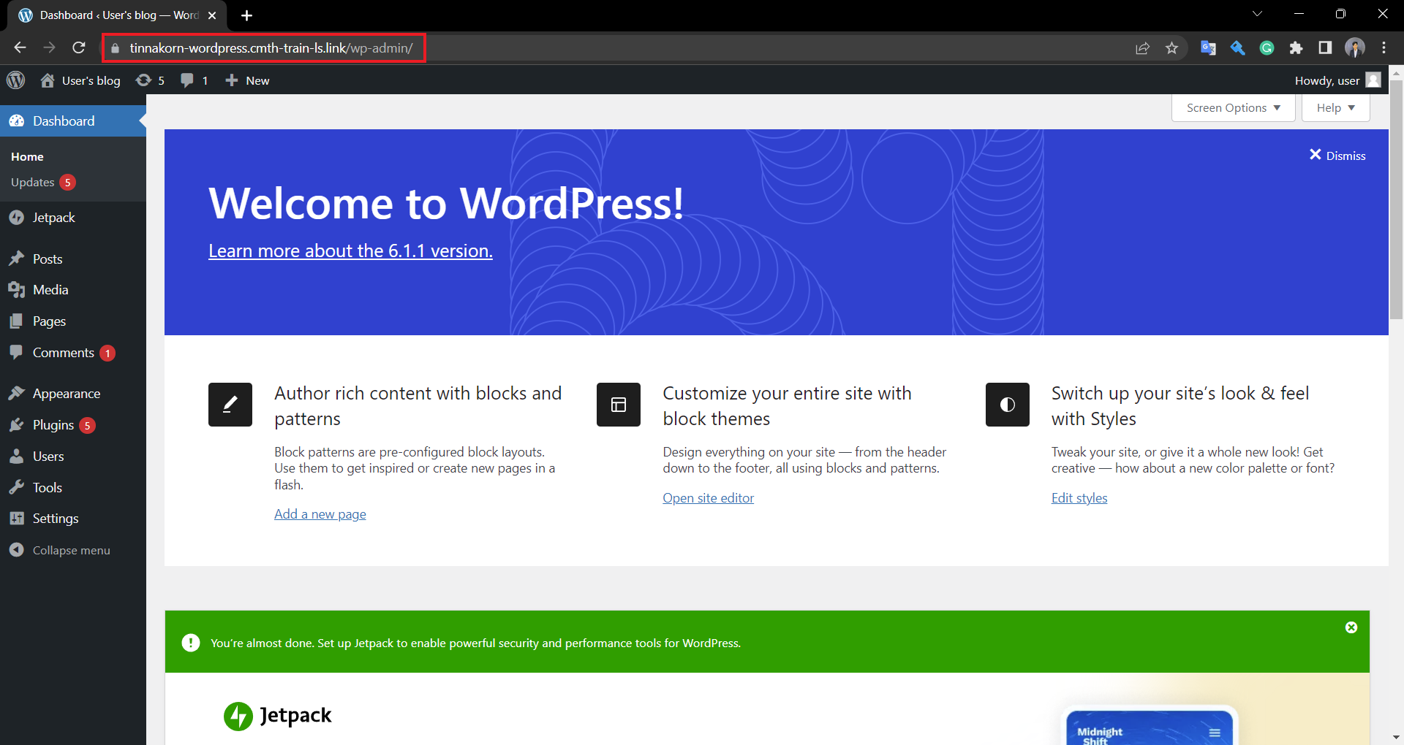Open the tab search chevron

click(1257, 14)
